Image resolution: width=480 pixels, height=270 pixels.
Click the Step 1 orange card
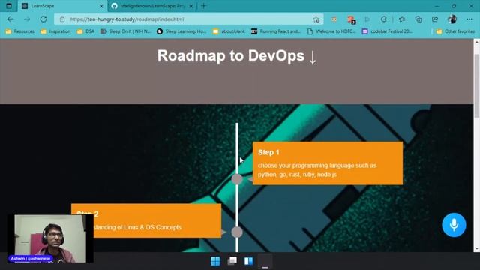tap(328, 163)
